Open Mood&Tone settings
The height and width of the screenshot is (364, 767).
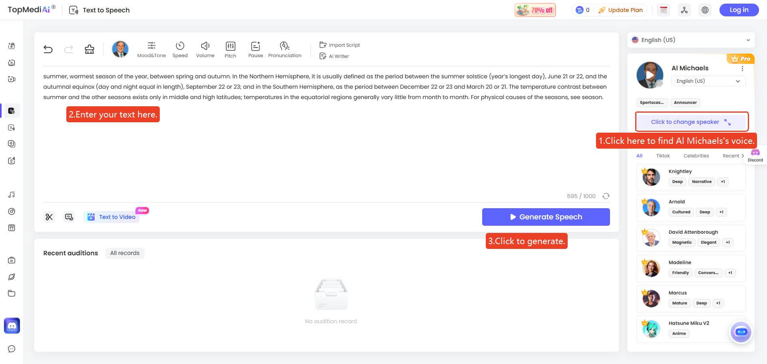coord(151,50)
